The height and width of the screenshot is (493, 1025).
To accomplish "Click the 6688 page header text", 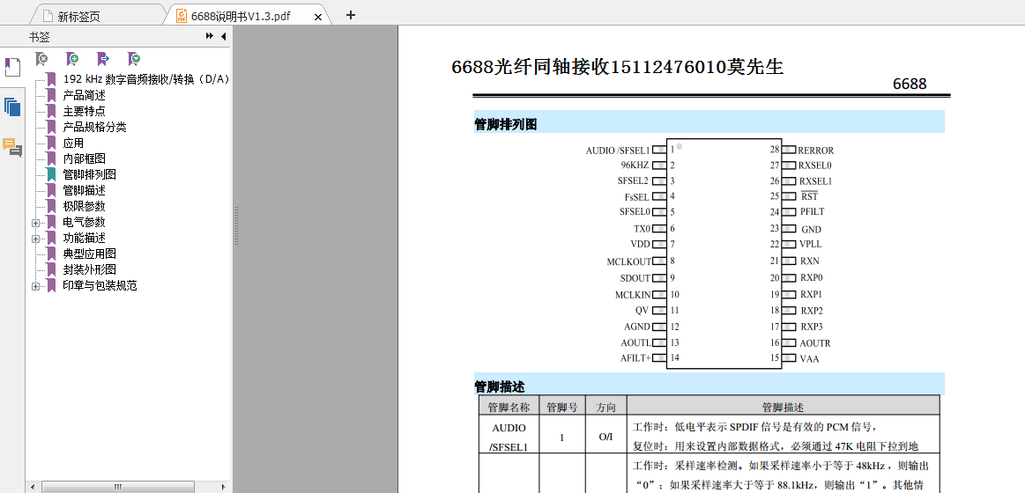I will pyautogui.click(x=910, y=84).
